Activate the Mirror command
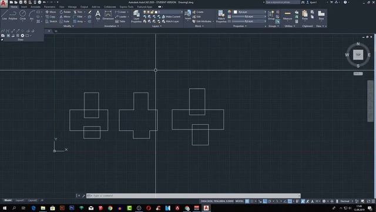The image size is (376, 212). (65, 16)
